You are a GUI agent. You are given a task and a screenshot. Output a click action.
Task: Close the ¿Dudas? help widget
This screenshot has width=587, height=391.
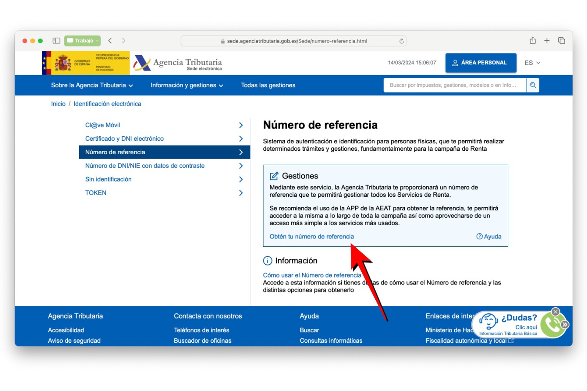pos(555,311)
